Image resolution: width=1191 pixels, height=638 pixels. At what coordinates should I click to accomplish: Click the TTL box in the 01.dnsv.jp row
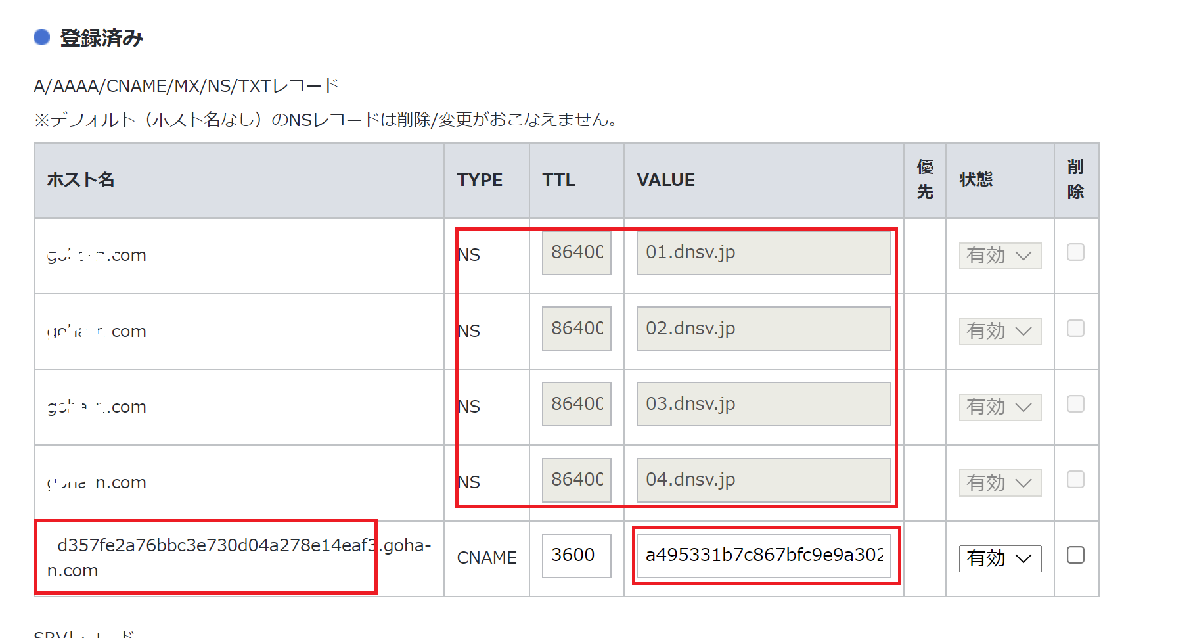[x=576, y=252]
